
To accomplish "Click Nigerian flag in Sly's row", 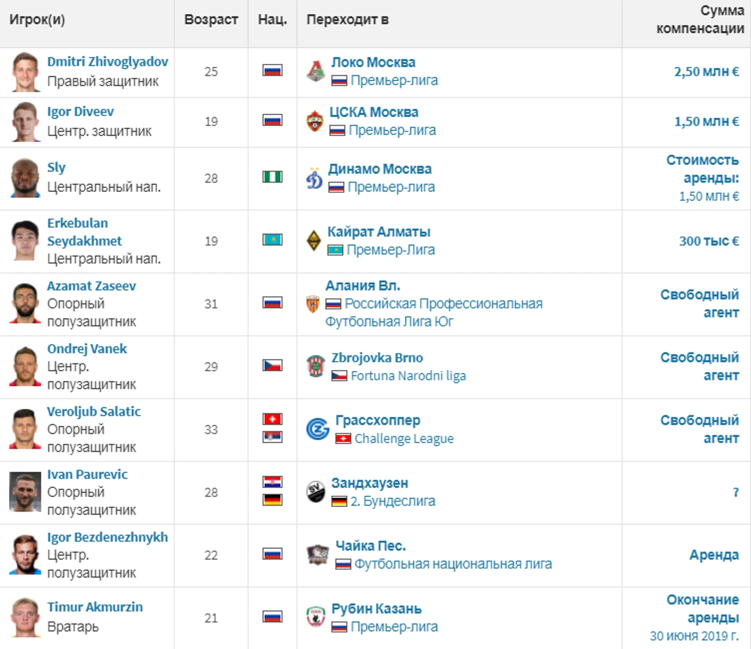I will tap(272, 177).
